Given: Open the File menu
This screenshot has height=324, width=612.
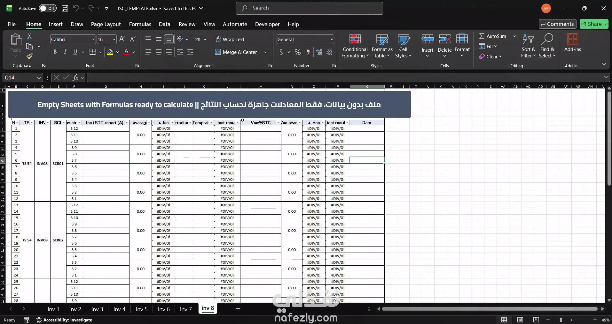Looking at the screenshot, I should [12, 24].
